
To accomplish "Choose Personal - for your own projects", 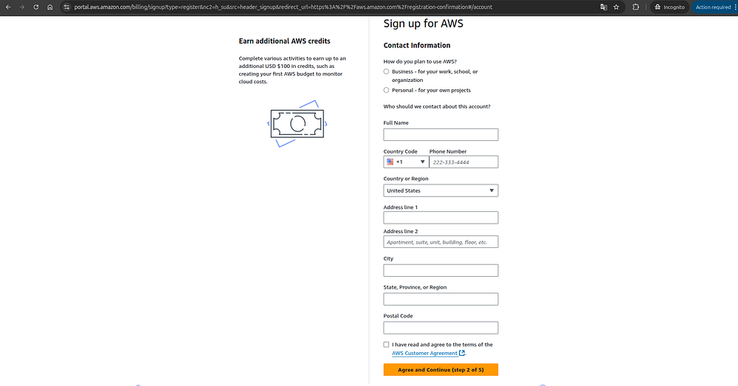I will 387,90.
